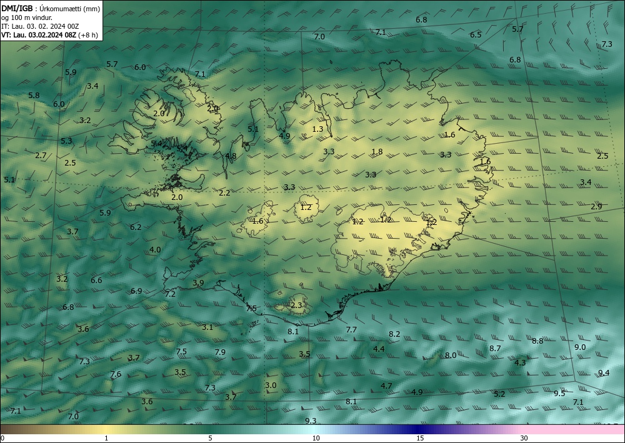
Task: Click the map value 9.5
Action: (559, 393)
